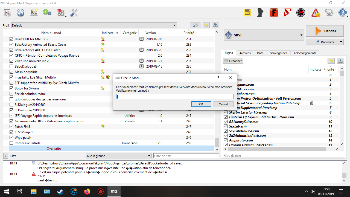Launch the Skyrim gear logo shortcut
The height and width of the screenshot is (197, 350).
coord(301,13)
